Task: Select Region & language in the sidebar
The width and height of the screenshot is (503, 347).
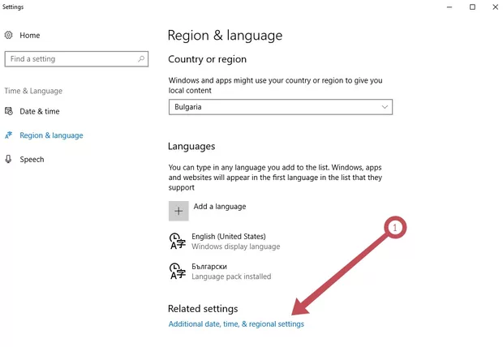Action: tap(51, 135)
